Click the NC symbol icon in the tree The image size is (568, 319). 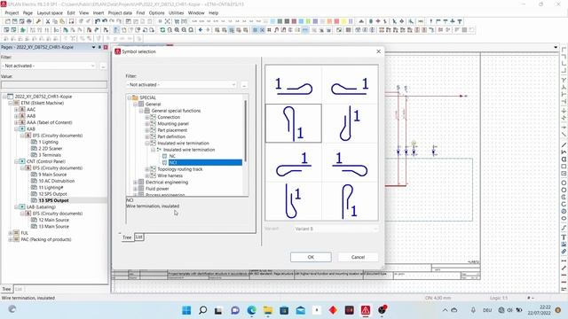tap(165, 156)
